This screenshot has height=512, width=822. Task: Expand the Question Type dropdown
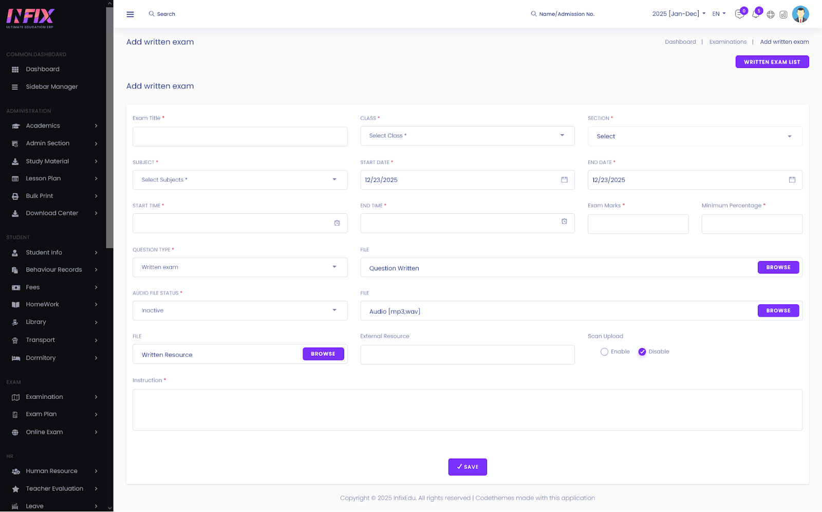tap(239, 267)
